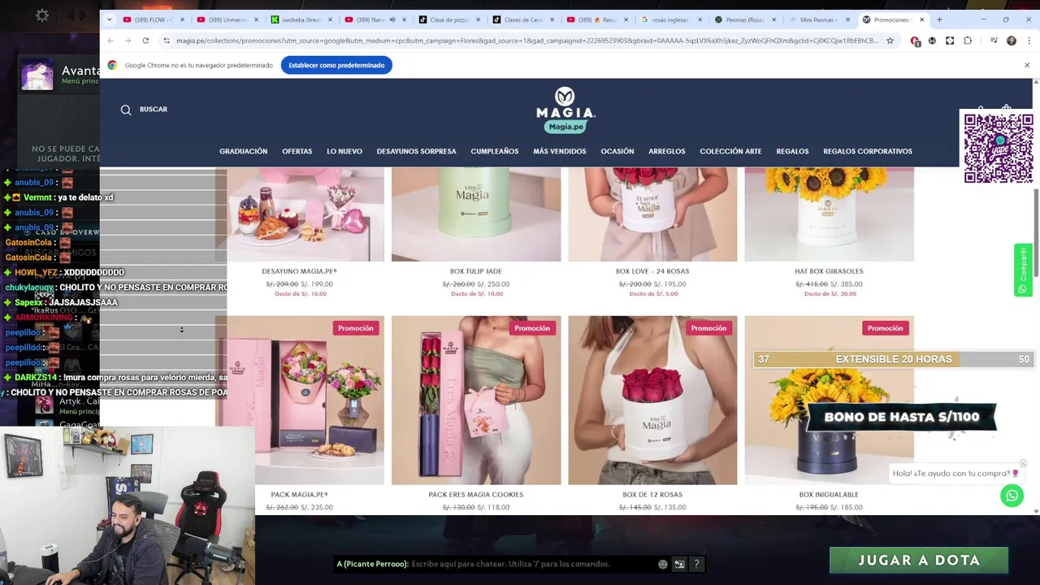Image resolution: width=1040 pixels, height=585 pixels.
Task: Open the REGALOS CORPORATIVOS menu
Action: pyautogui.click(x=867, y=151)
